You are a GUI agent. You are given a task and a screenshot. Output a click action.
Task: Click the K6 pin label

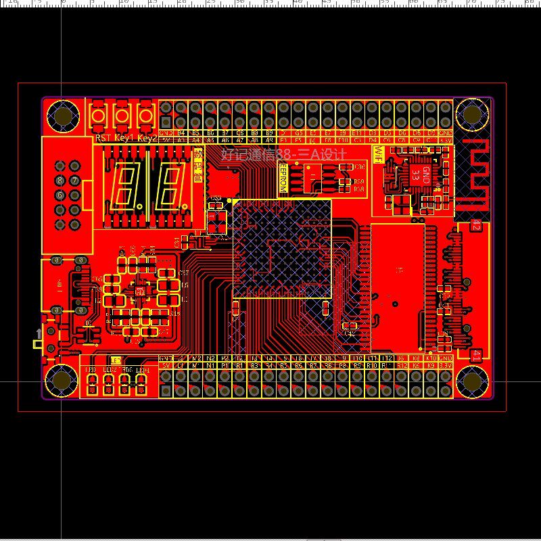click(416, 365)
